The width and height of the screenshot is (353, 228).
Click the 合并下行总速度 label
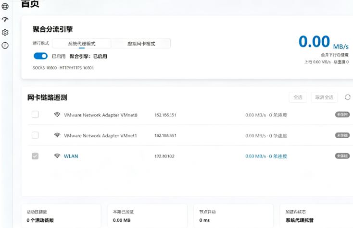335,55
